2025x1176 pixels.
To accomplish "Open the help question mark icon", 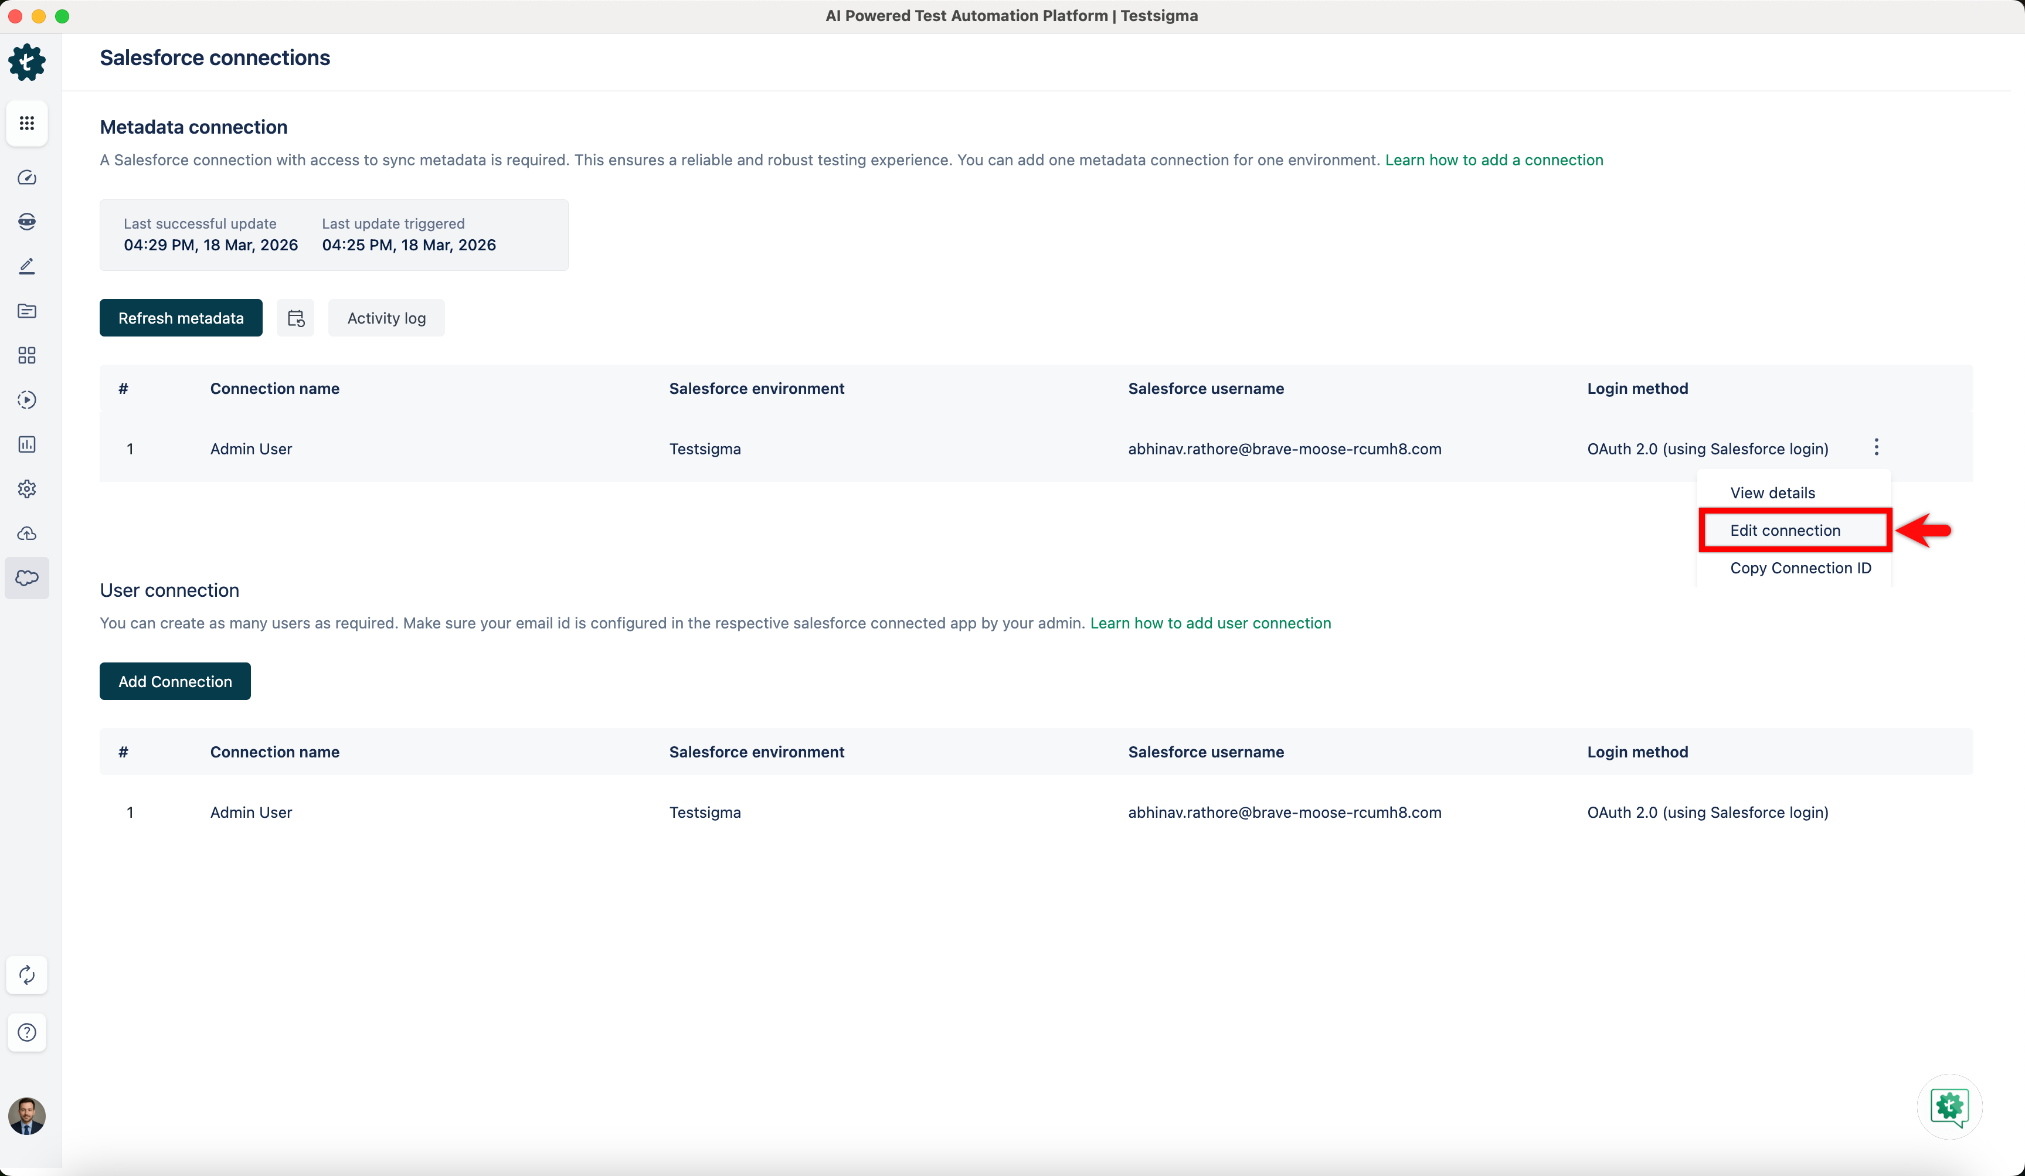I will click(x=26, y=1032).
